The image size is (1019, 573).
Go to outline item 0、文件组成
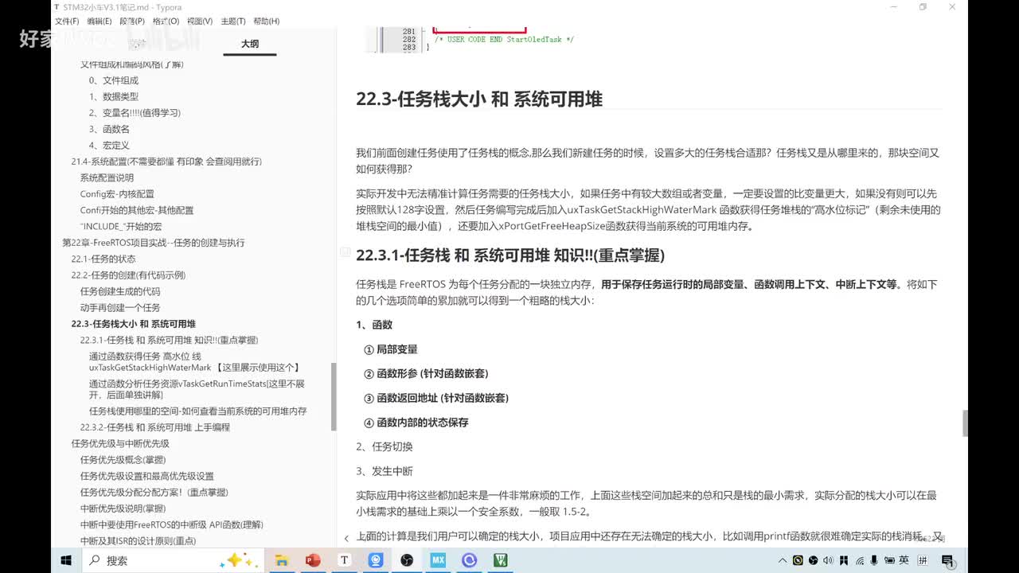point(114,80)
